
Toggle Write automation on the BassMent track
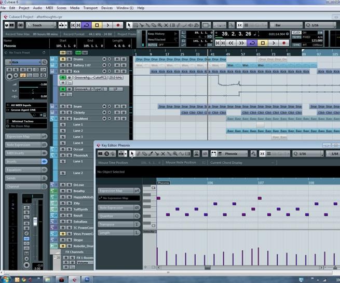(x=124, y=119)
